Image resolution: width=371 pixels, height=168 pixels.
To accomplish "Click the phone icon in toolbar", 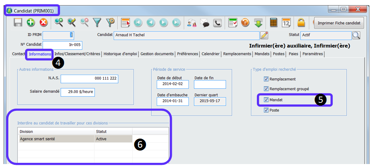I will pyautogui.click(x=217, y=23).
